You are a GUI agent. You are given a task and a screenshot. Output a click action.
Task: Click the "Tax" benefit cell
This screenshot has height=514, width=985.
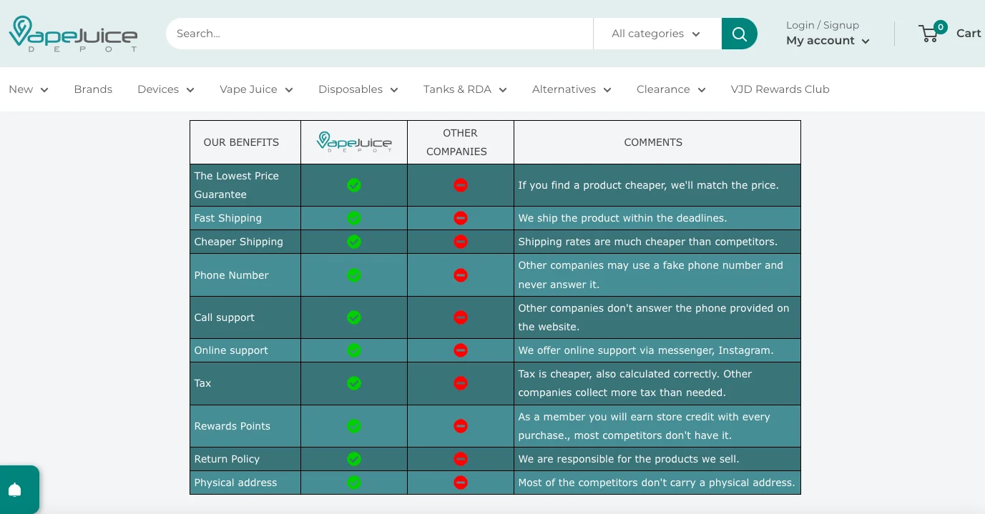tap(245, 383)
